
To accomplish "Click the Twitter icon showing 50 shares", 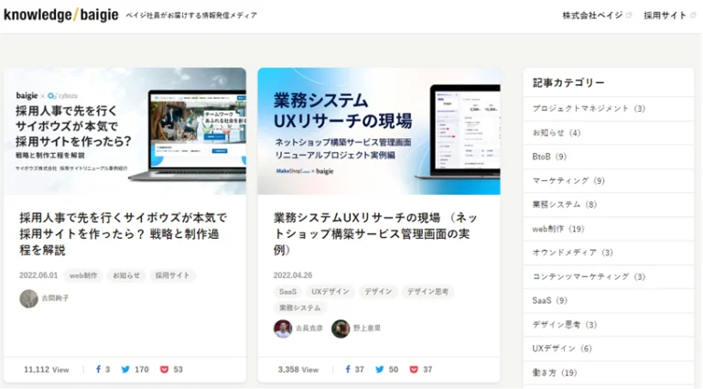I will 380,369.
